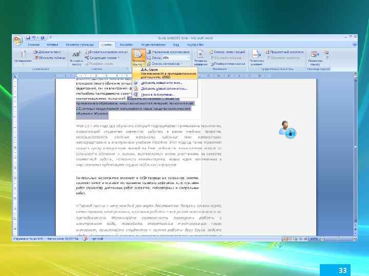Click Предметный указатель button
Viewport: 369px width, 276px height.
point(284,52)
